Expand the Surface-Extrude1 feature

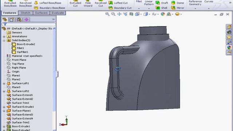coord(4,107)
